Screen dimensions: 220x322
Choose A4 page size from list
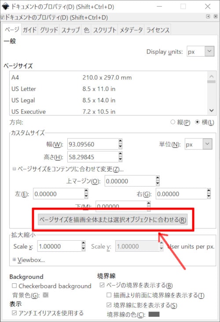(x=108, y=78)
